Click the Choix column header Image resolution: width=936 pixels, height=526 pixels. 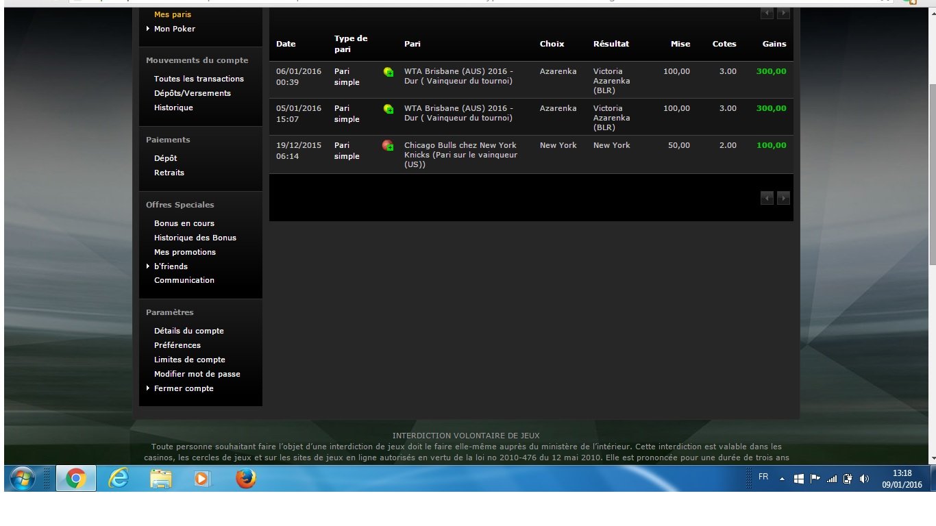(552, 44)
